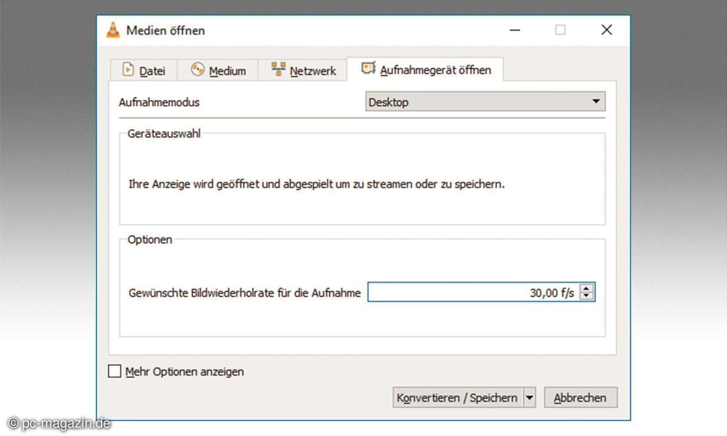Click the capture device icon on the active tab
This screenshot has height=436, width=727.
(x=368, y=69)
